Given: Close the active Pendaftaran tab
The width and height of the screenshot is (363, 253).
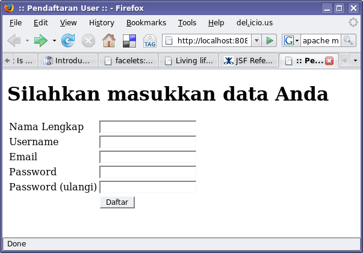Looking at the screenshot, I should point(329,61).
